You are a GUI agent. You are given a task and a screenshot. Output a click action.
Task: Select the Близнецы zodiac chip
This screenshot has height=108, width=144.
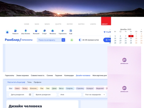coord(34,89)
